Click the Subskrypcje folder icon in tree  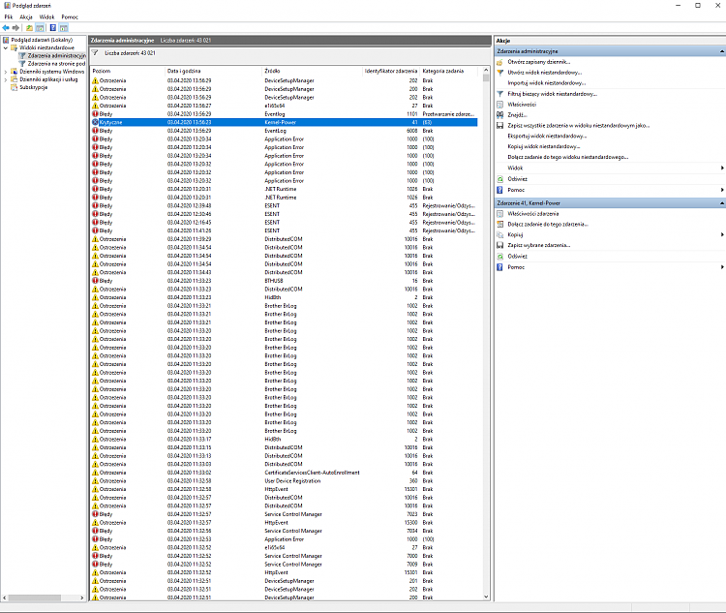click(x=14, y=87)
